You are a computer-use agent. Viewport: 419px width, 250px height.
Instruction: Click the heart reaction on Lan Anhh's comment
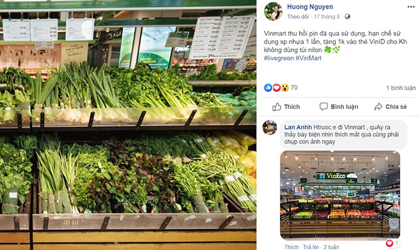tap(391, 242)
